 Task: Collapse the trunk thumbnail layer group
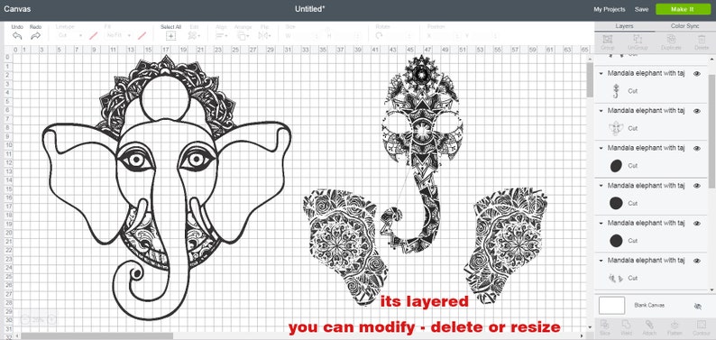point(601,73)
